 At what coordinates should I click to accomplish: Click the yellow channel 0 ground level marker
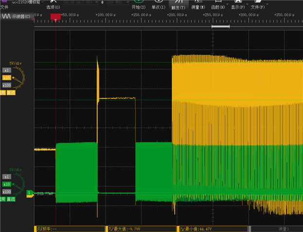pos(30,196)
